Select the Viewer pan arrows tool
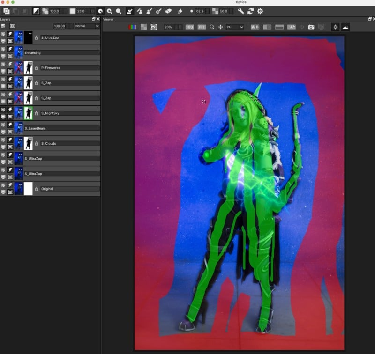The width and height of the screenshot is (375, 354). coord(220,27)
